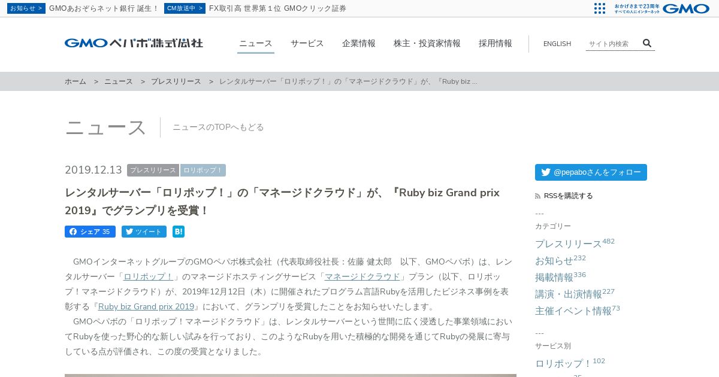The height and width of the screenshot is (377, 719).
Task: Click the サービス別 sidebar heading
Action: [x=553, y=346]
